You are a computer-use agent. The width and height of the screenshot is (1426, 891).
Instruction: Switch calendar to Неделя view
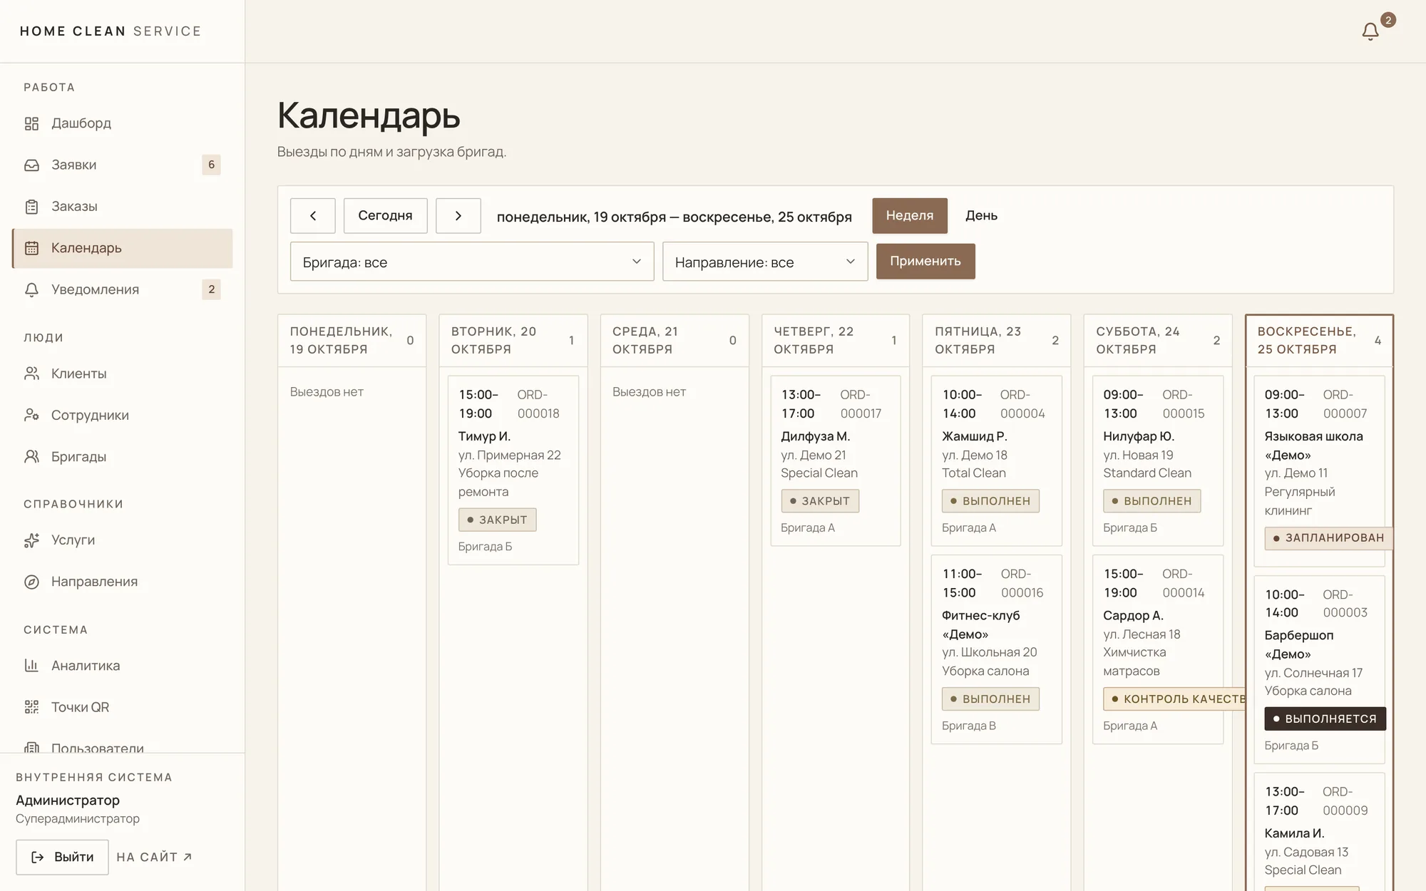click(x=910, y=216)
